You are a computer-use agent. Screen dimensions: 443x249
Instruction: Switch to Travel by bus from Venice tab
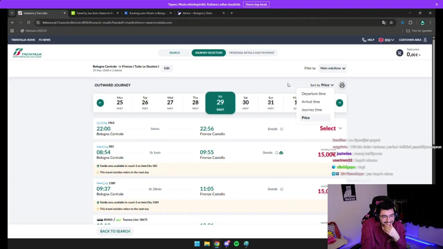point(94,13)
